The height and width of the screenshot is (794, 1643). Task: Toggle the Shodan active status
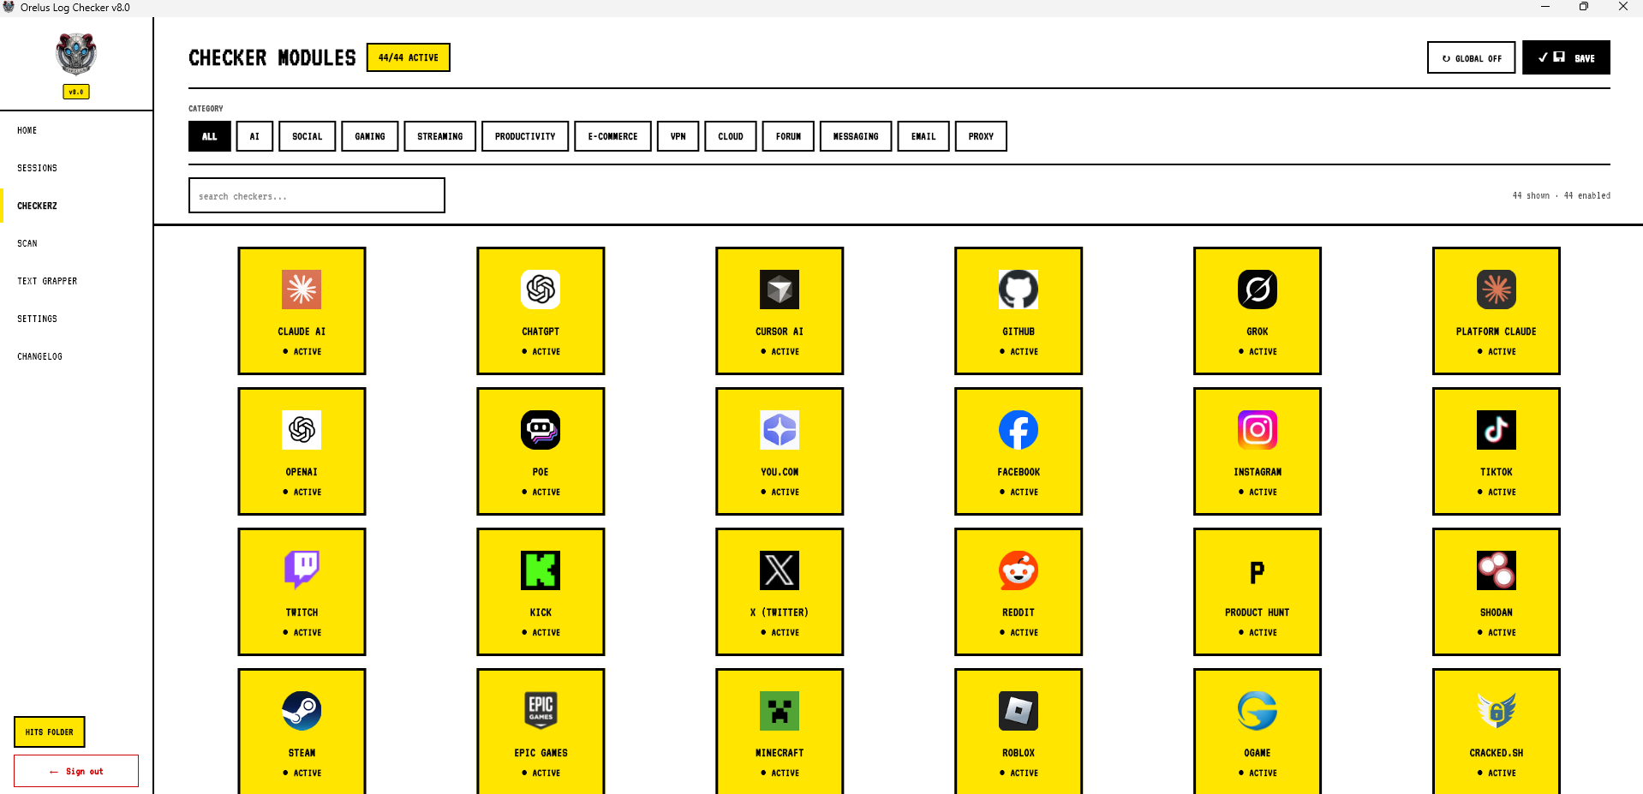[1497, 633]
